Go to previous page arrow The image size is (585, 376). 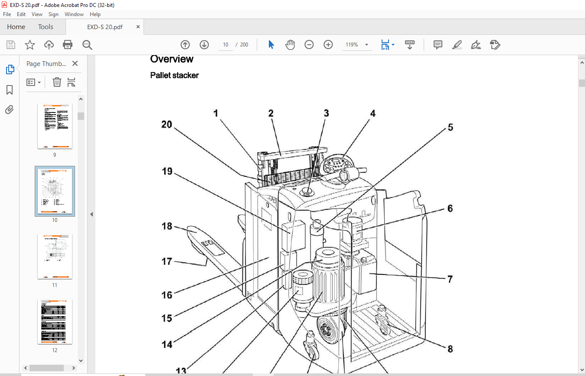pyautogui.click(x=185, y=45)
